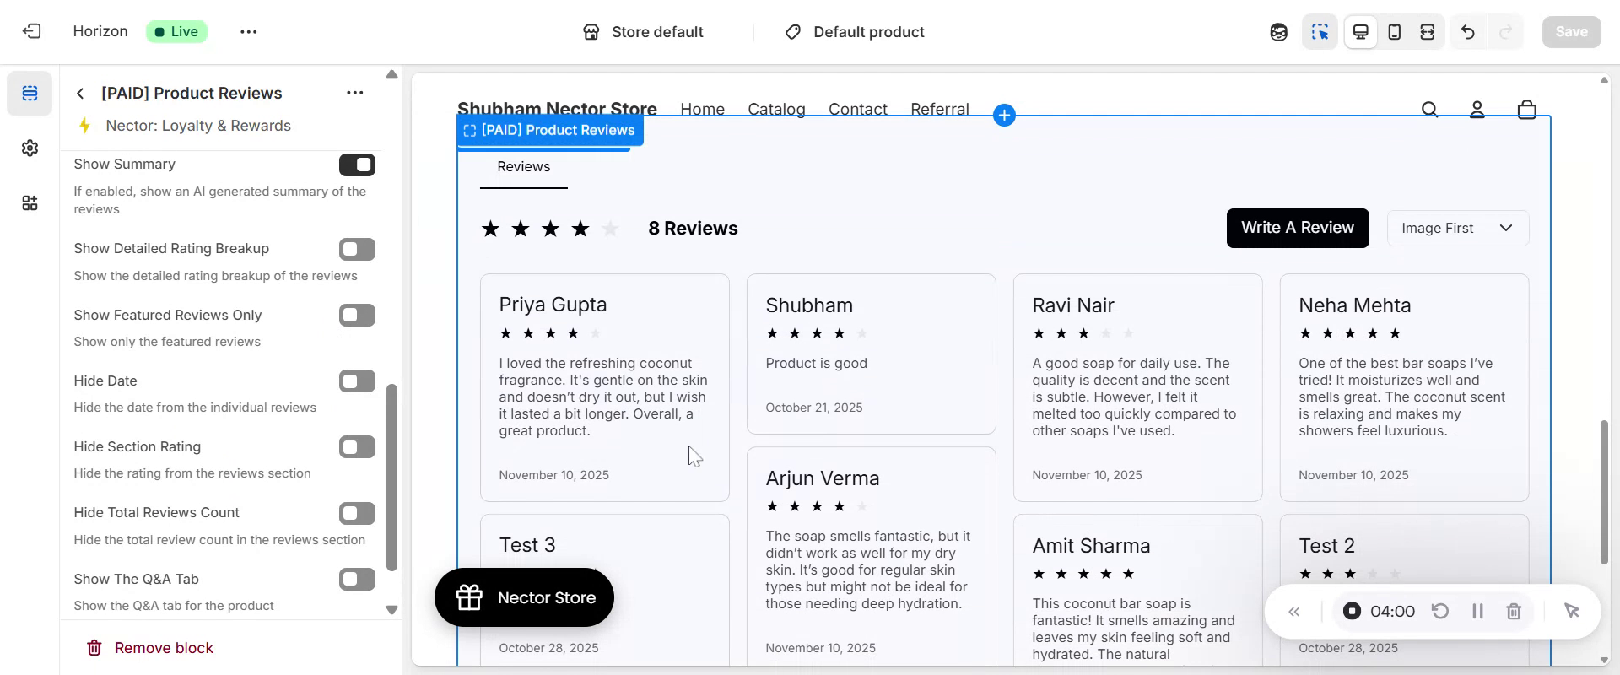This screenshot has width=1620, height=675.
Task: Open Referral in store navigation
Action: [940, 109]
